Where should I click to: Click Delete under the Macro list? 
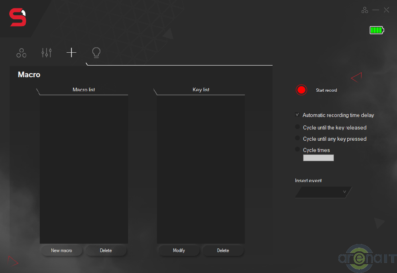(x=106, y=250)
